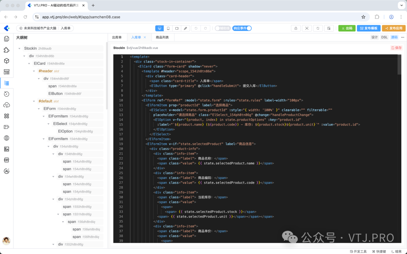Collapse the ElCard tree node

pyautogui.click(x=29, y=64)
